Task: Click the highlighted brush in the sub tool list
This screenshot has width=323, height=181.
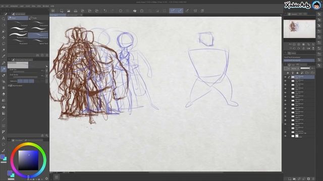Action: [38, 36]
